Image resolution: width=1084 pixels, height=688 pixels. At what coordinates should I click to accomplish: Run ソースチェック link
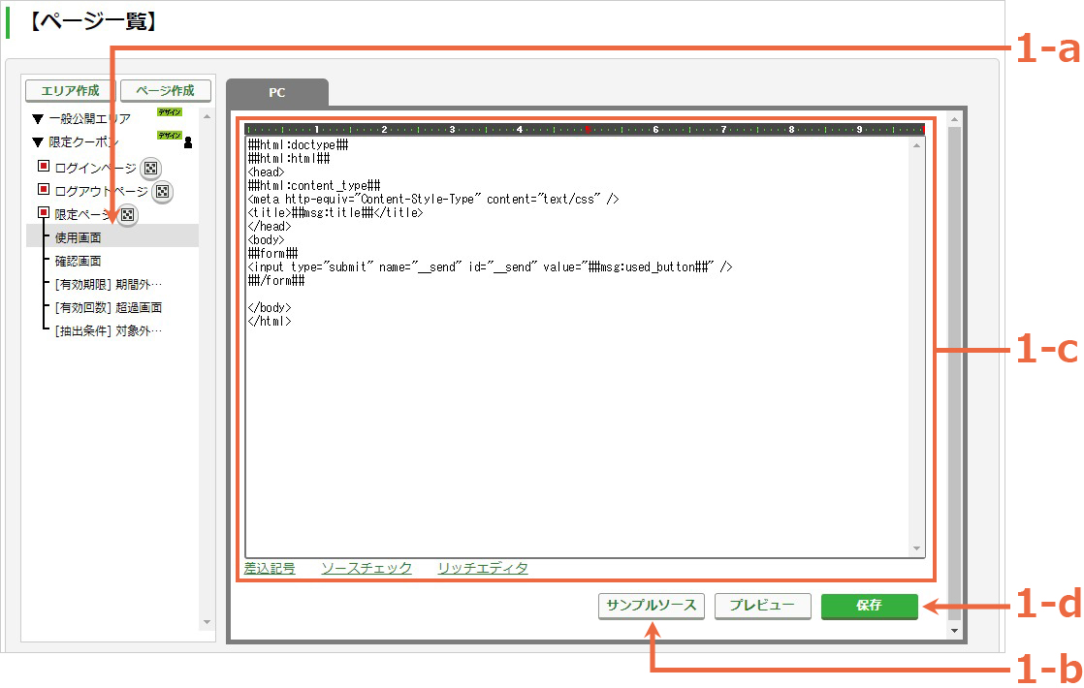point(367,568)
